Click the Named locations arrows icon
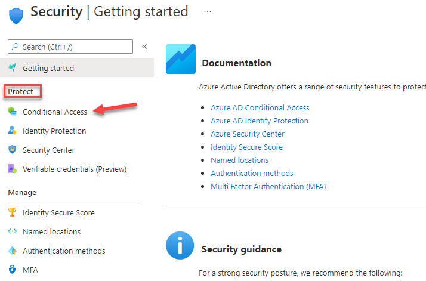 (12, 231)
